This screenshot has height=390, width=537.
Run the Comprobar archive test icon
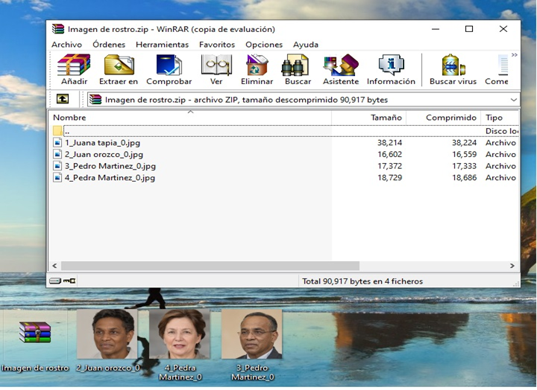coord(169,69)
